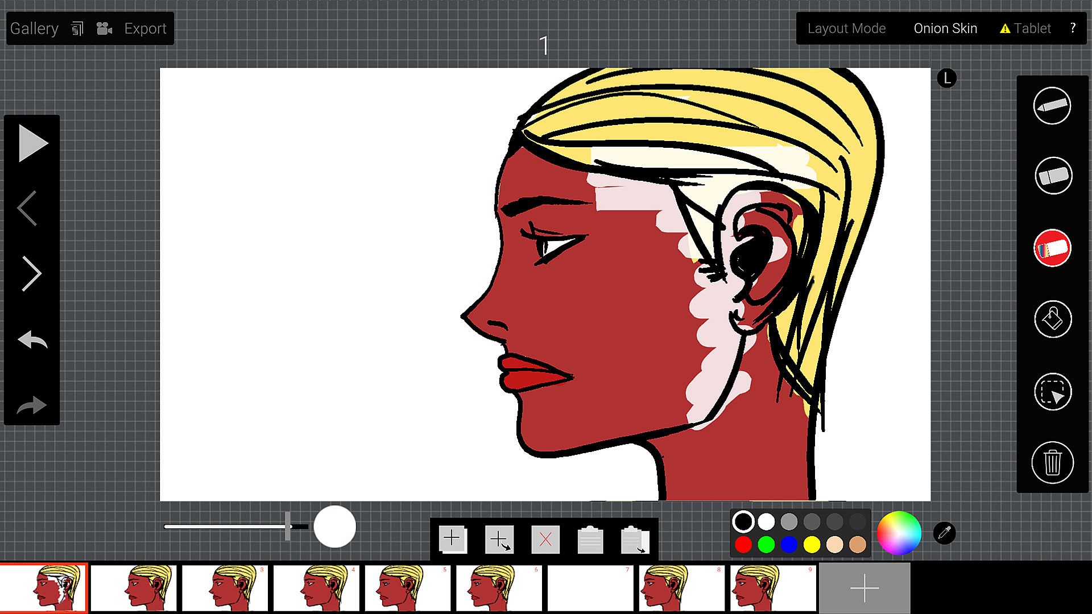
Task: Open the Tablet warning settings
Action: (x=1025, y=28)
